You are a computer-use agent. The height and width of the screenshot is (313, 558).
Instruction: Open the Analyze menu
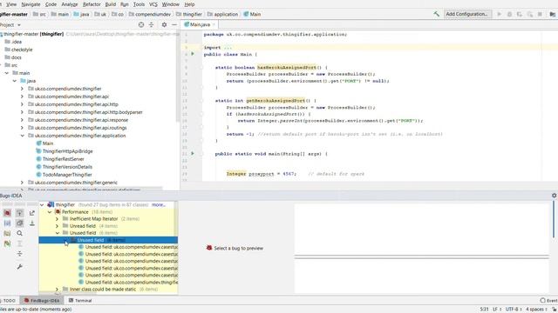[x=70, y=4]
